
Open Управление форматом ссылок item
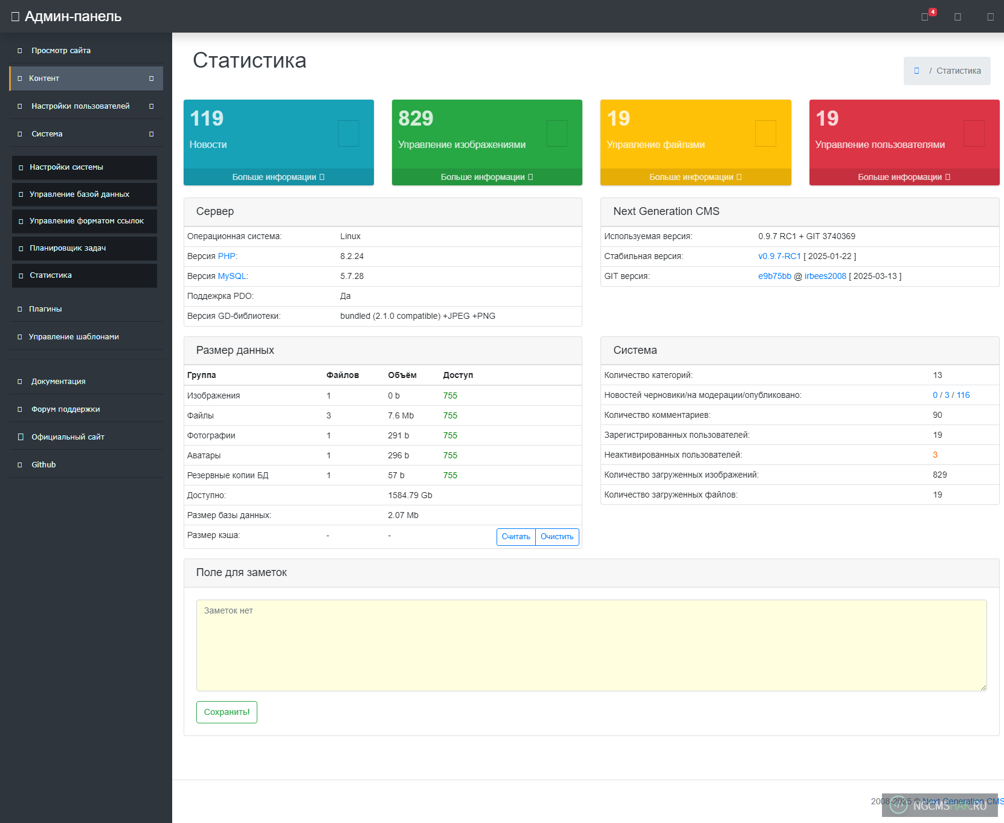tap(85, 221)
